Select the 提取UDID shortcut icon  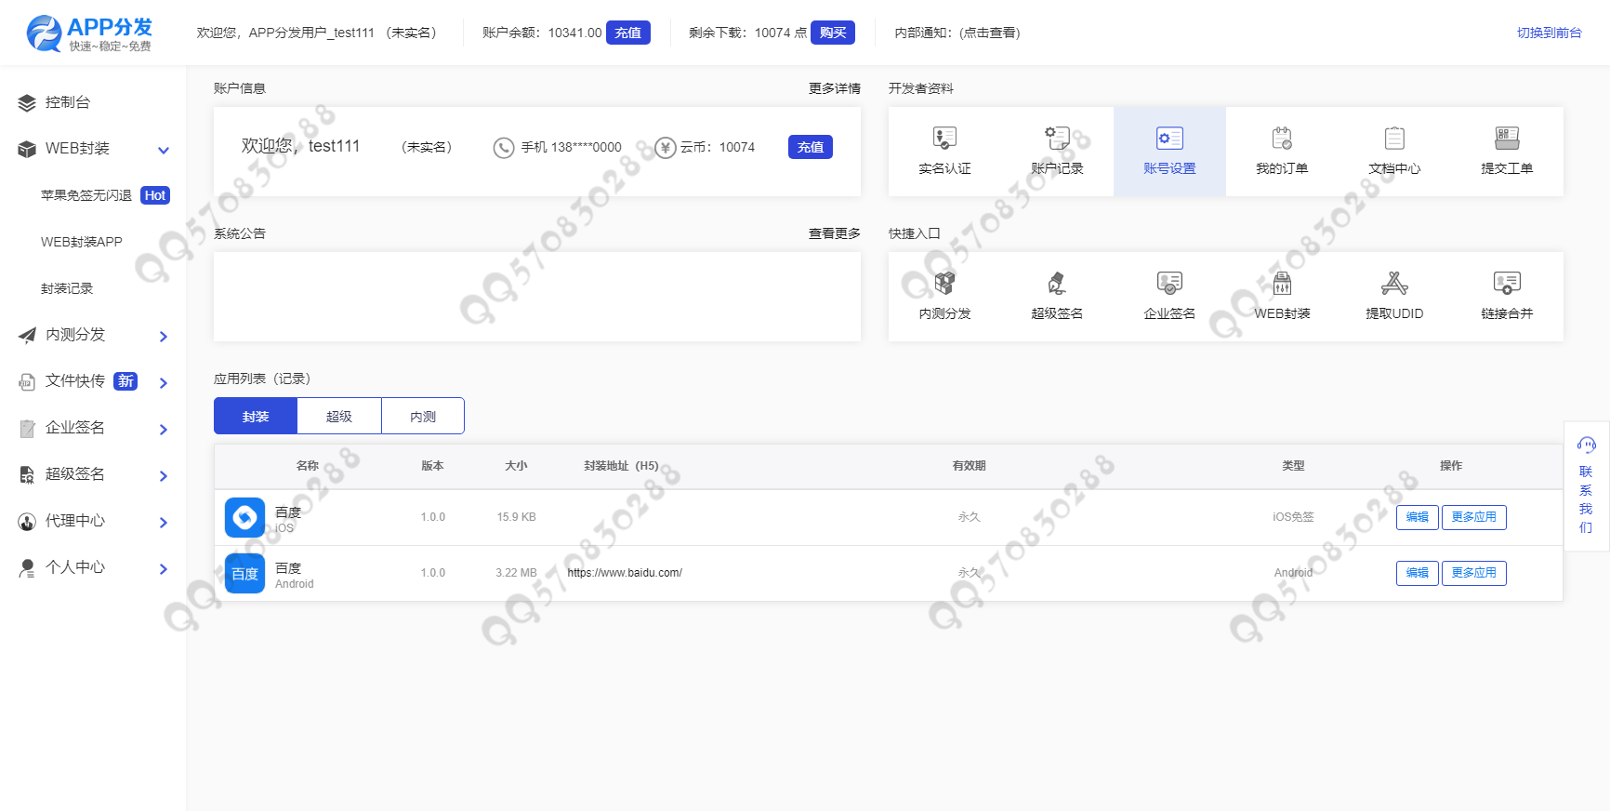coord(1394,284)
